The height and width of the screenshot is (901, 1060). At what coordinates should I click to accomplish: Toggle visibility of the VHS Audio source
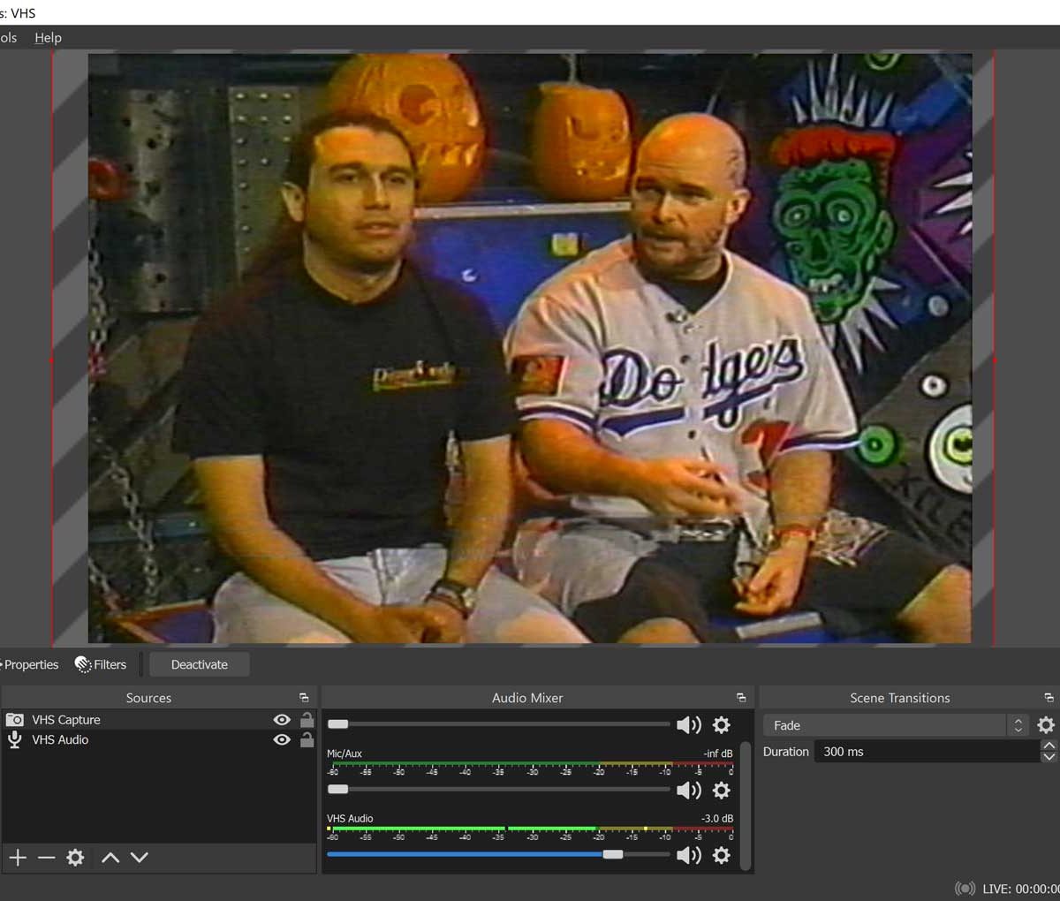pos(282,740)
